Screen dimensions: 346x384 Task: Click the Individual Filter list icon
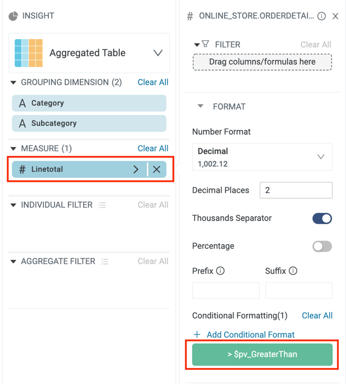[102, 205]
